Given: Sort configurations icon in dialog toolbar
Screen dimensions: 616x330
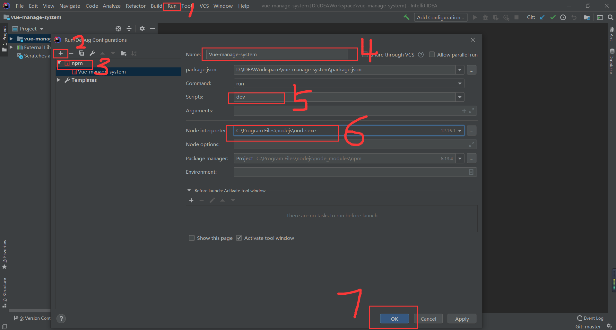Looking at the screenshot, I should click(134, 53).
